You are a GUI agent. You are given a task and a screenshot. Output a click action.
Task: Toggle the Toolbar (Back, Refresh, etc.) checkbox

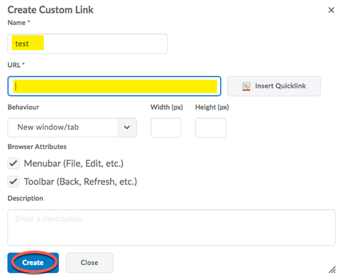[x=14, y=181]
